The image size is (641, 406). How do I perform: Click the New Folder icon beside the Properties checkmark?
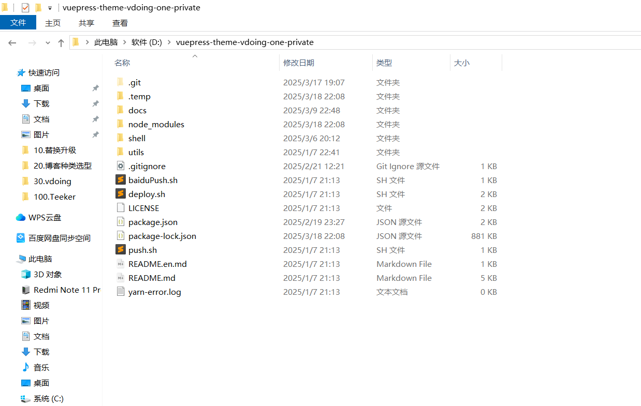(38, 7)
